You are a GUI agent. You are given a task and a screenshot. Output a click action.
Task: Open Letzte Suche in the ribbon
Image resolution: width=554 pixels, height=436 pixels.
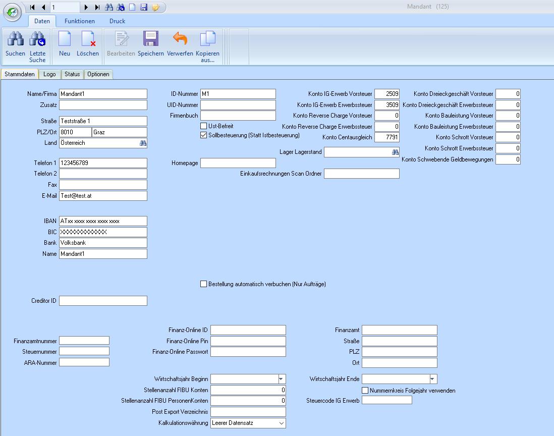pyautogui.click(x=37, y=40)
